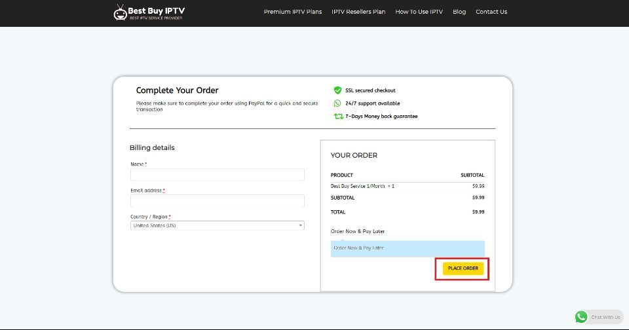Open WhatsApp Chat With Us widget
Viewport: 629px width, 330px height.
point(598,317)
